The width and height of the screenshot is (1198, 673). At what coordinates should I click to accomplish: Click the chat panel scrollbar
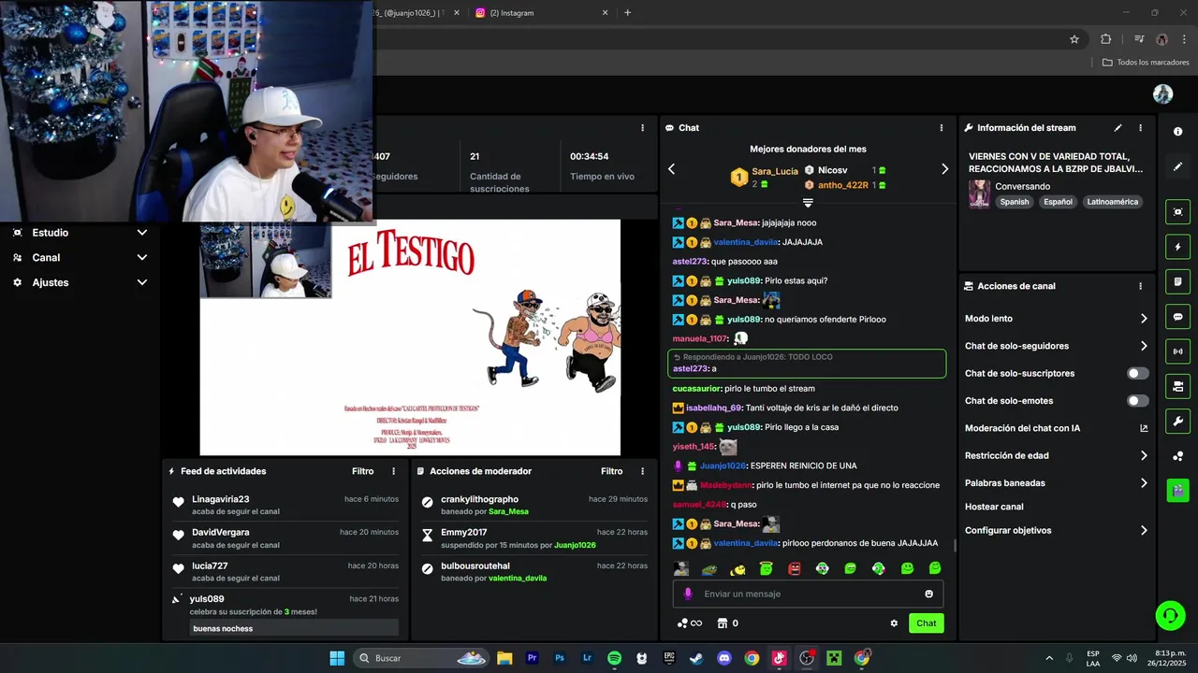tap(955, 545)
